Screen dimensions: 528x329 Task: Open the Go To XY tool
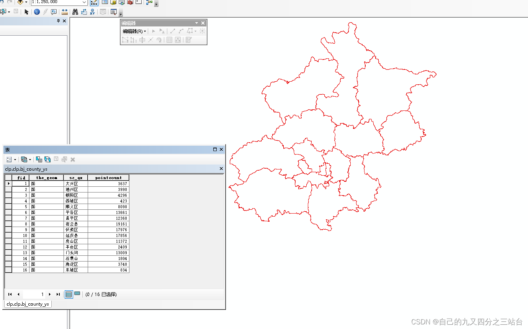click(x=92, y=12)
